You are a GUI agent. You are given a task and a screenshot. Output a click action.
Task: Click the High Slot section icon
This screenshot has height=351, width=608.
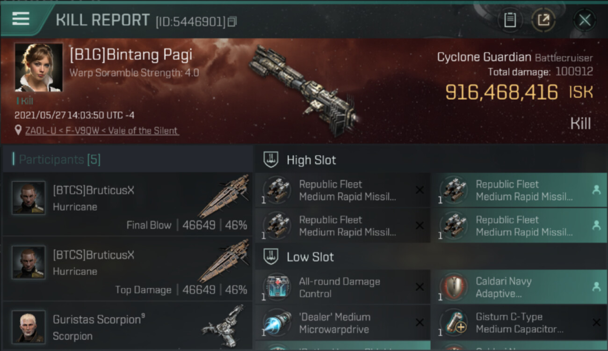[x=272, y=160]
